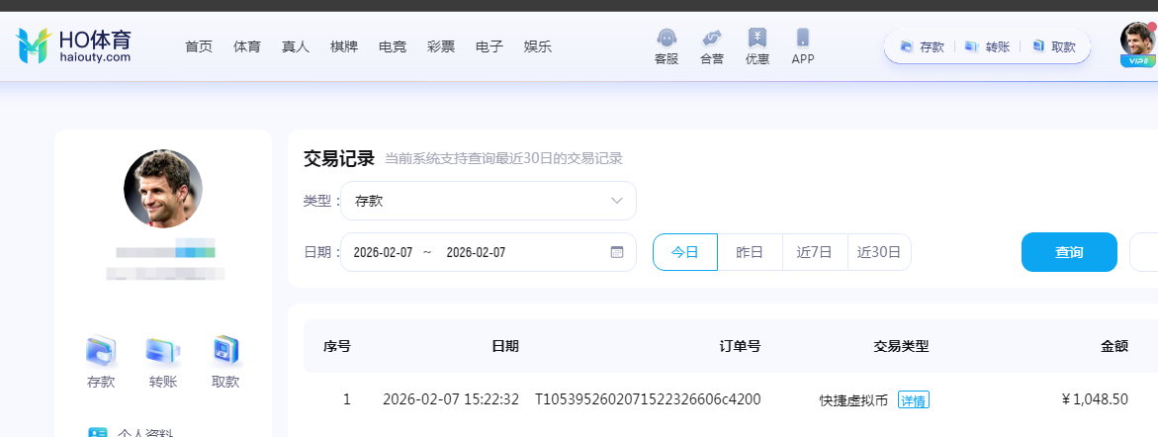1158x437 pixels.
Task: Click the HO体育 logo
Action: click(x=74, y=45)
